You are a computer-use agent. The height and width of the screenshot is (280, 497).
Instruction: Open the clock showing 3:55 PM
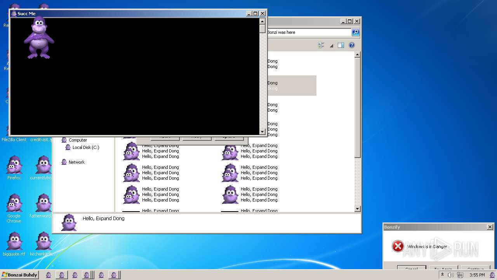point(477,275)
